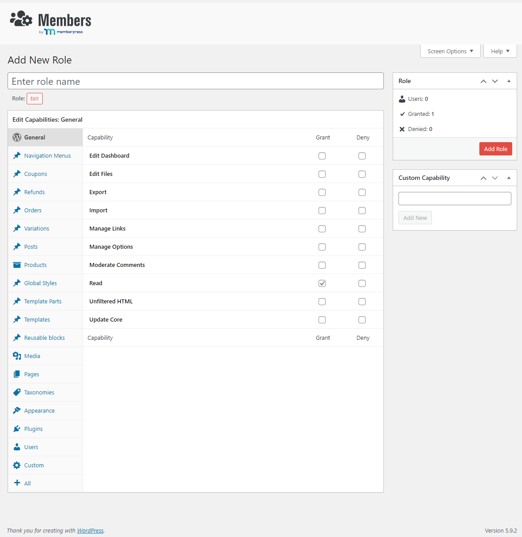Viewport: 522px width, 537px height.
Task: Open the Screen Options dropdown
Action: (x=450, y=51)
